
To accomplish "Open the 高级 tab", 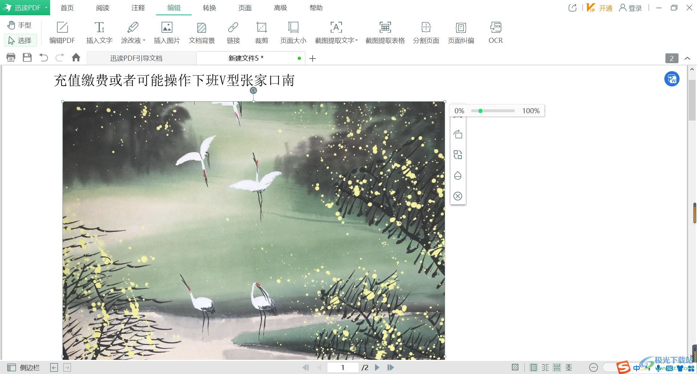I will [281, 8].
